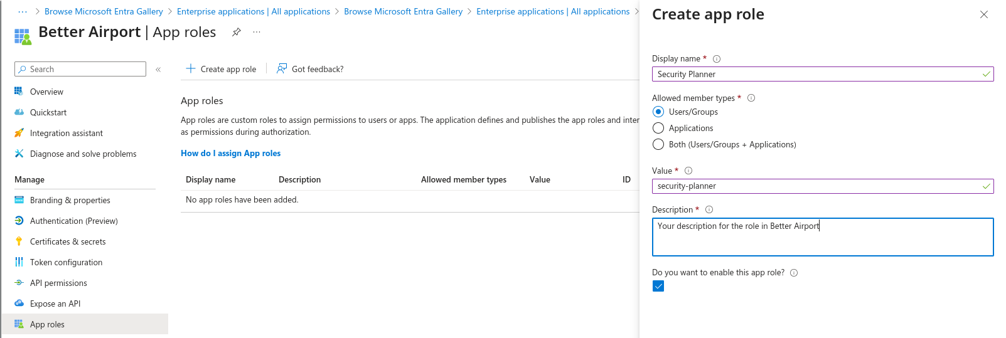Click the ID column header

(626, 179)
